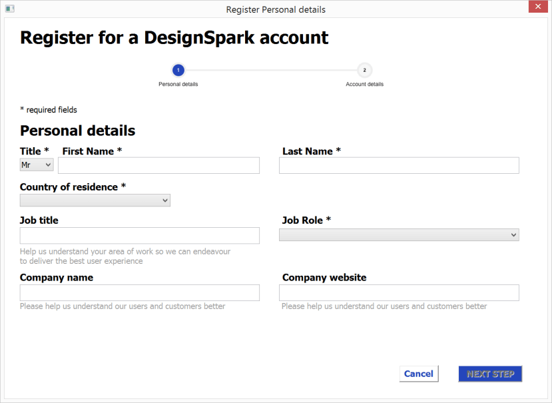
Task: Focus the Company website field
Action: (x=399, y=292)
